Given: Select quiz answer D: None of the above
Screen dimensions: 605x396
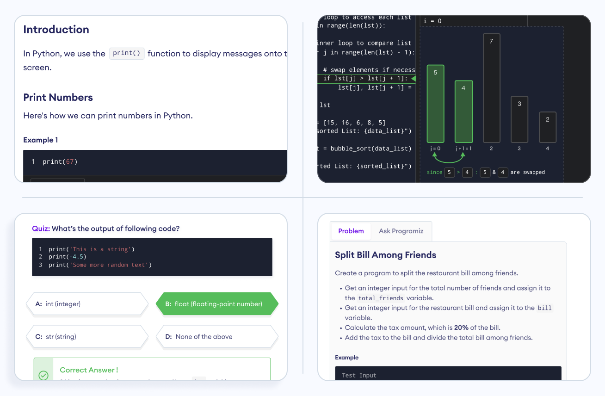Looking at the screenshot, I should click(x=217, y=337).
